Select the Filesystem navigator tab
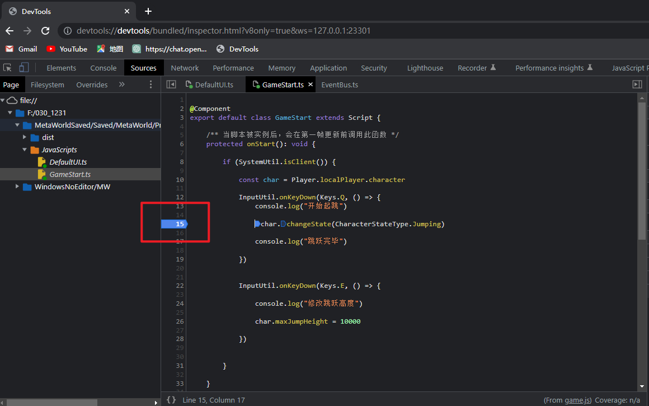The image size is (649, 406). 47,85
